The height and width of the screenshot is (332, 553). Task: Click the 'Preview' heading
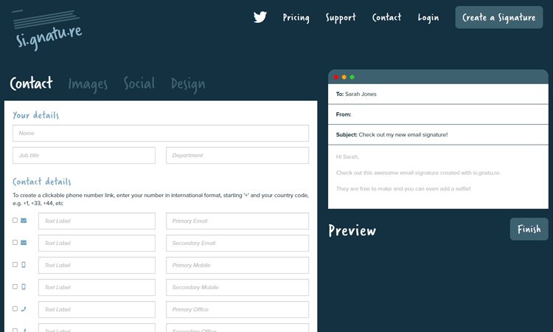pos(352,230)
